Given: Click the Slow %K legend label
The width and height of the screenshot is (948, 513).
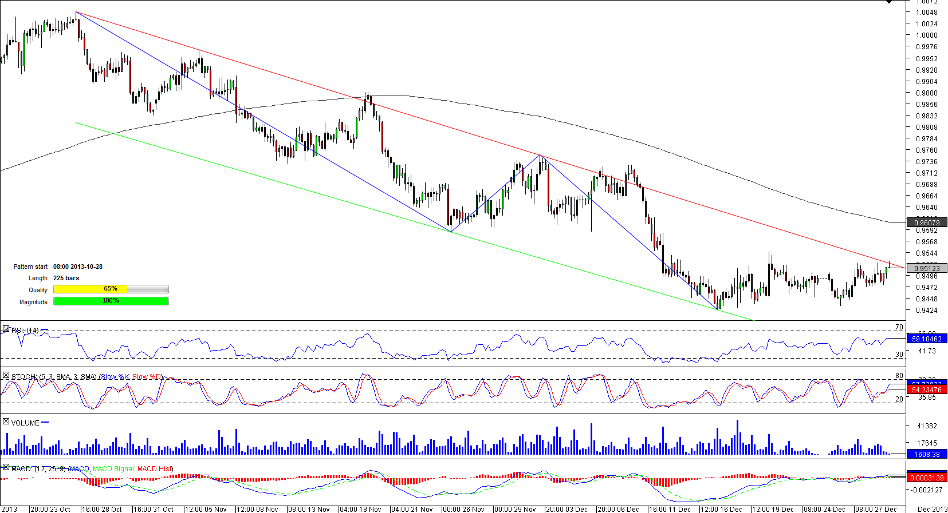Looking at the screenshot, I should 115,377.
